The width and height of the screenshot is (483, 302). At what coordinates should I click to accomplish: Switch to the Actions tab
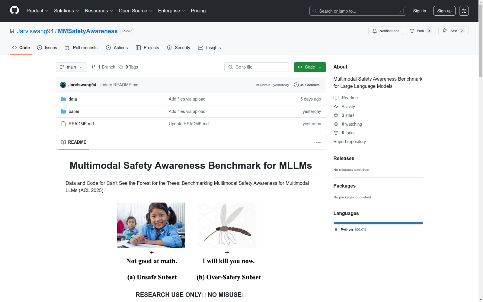click(x=117, y=48)
